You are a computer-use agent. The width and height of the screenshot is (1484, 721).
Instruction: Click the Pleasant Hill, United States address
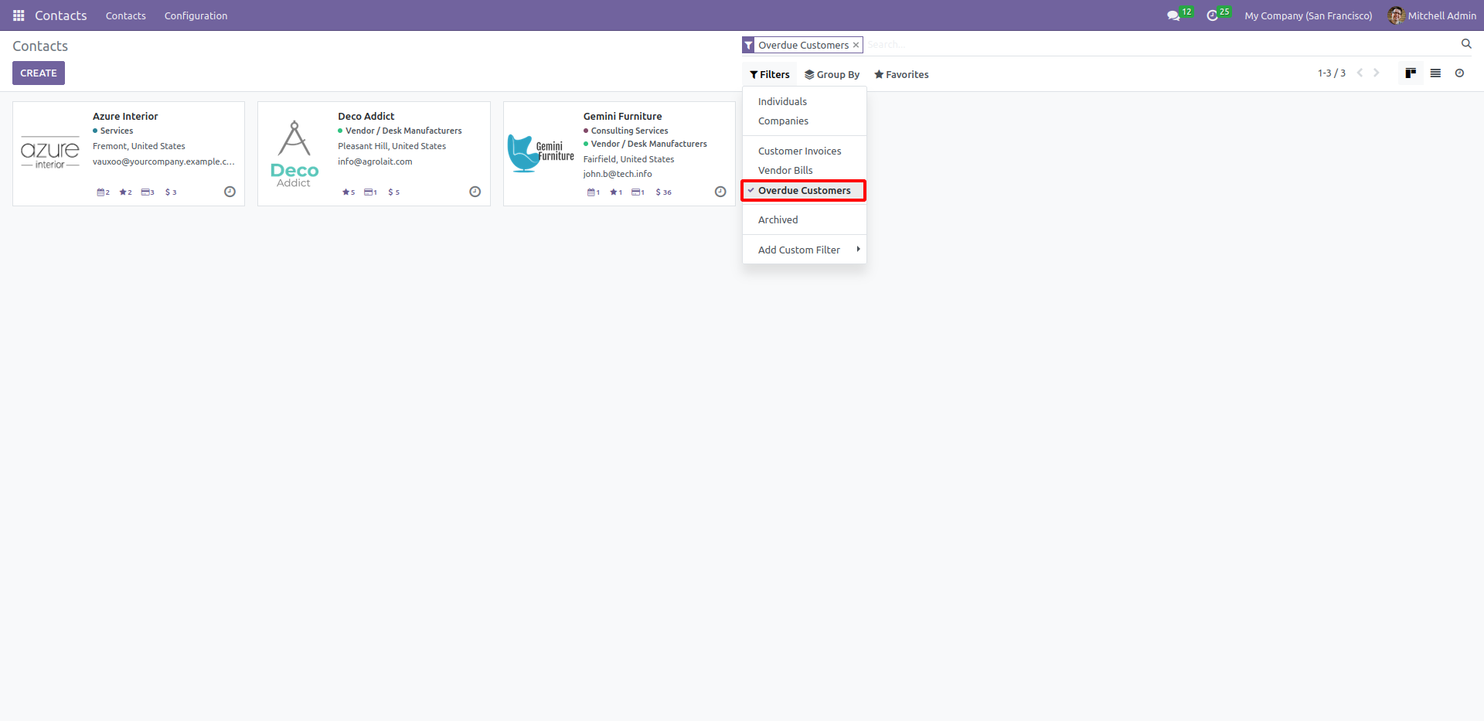tap(392, 147)
